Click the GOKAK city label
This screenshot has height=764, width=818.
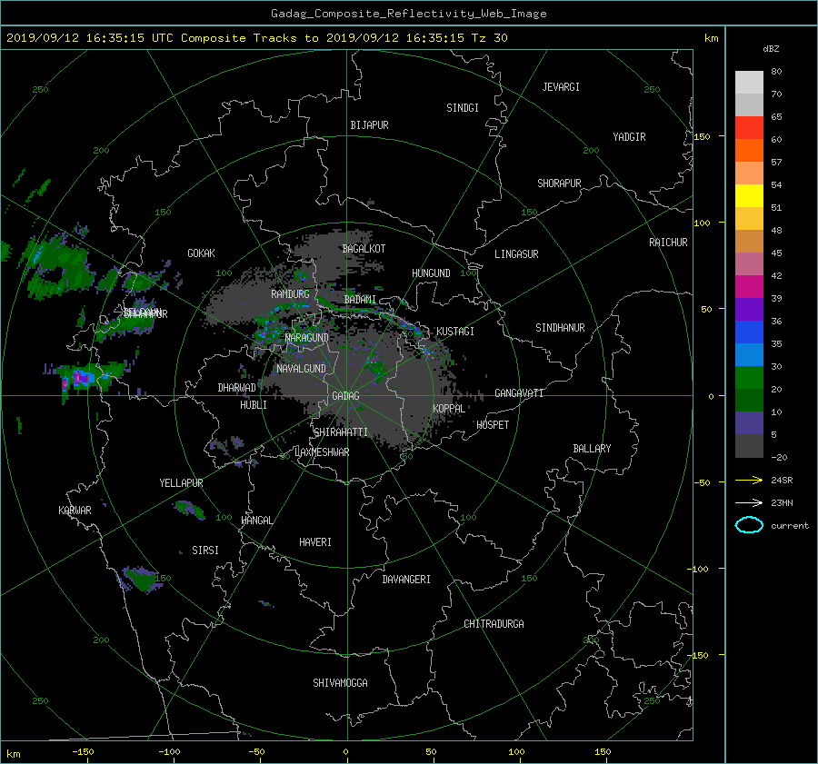201,253
